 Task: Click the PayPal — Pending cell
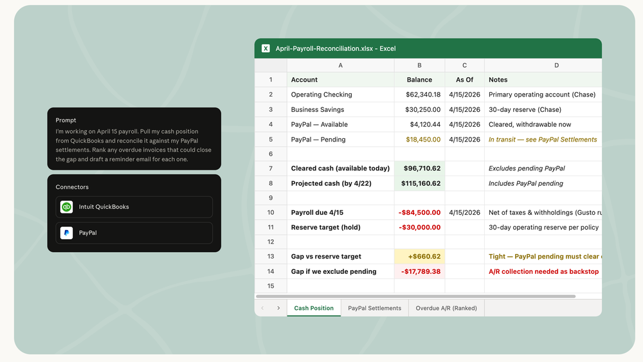click(340, 140)
